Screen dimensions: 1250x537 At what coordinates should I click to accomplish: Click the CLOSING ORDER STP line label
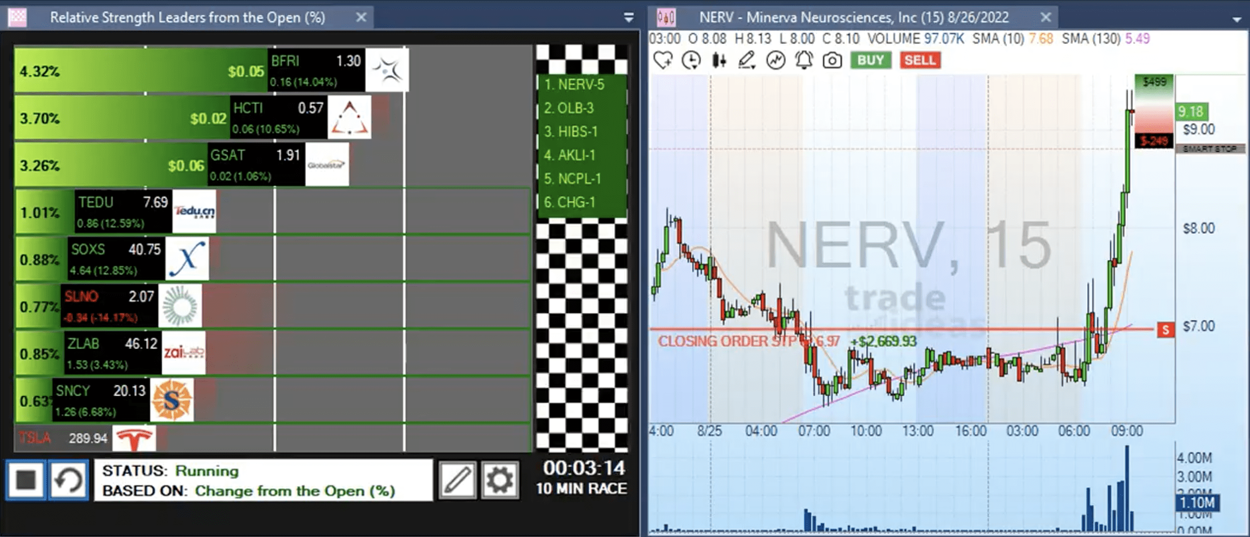[x=749, y=341]
